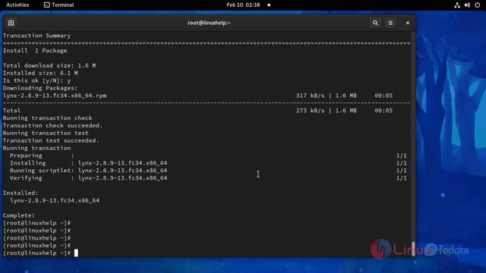The width and height of the screenshot is (486, 273).
Task: Click the terminal scrollbar handle
Action: 413,249
